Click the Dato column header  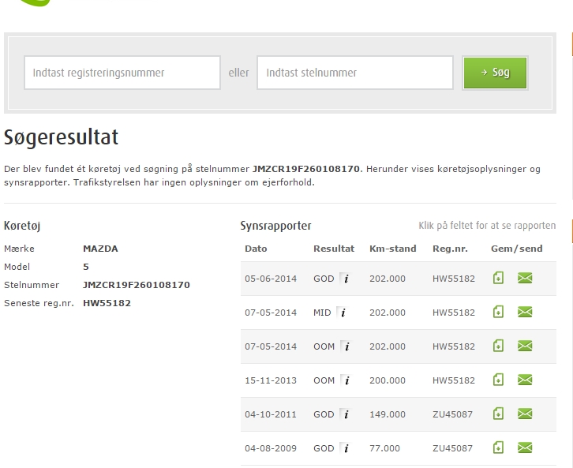(x=256, y=249)
